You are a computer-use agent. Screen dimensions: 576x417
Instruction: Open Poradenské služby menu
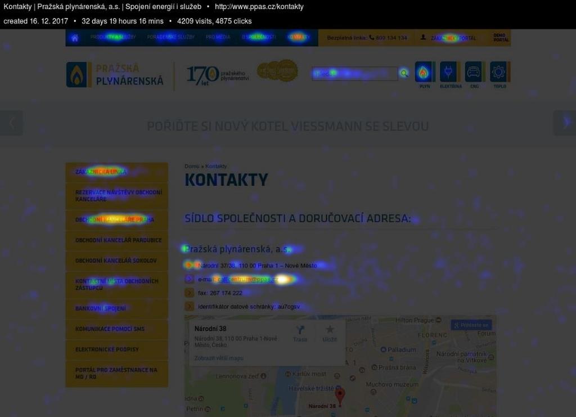click(x=171, y=37)
